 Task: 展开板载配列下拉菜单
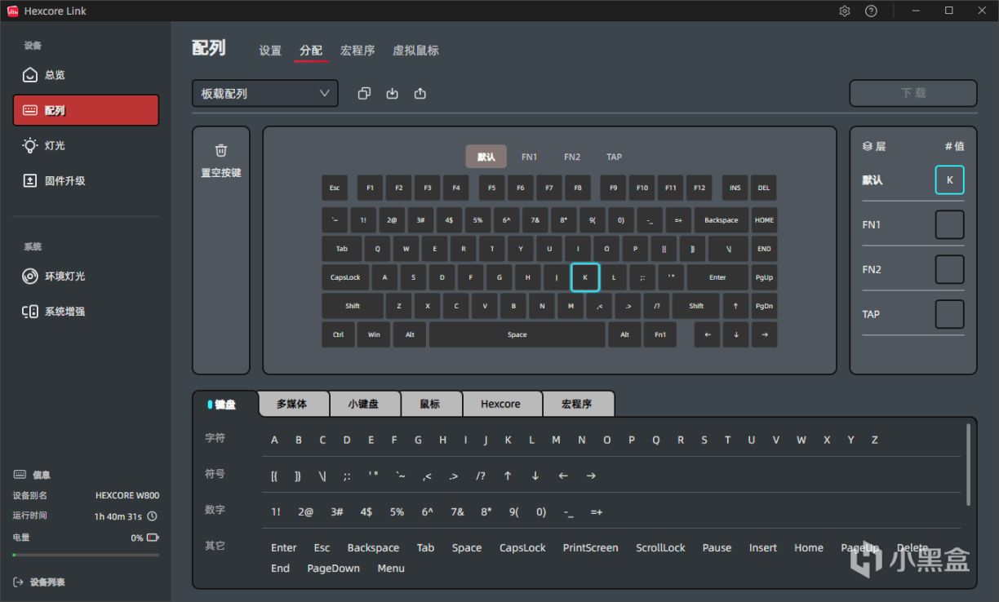coord(264,93)
